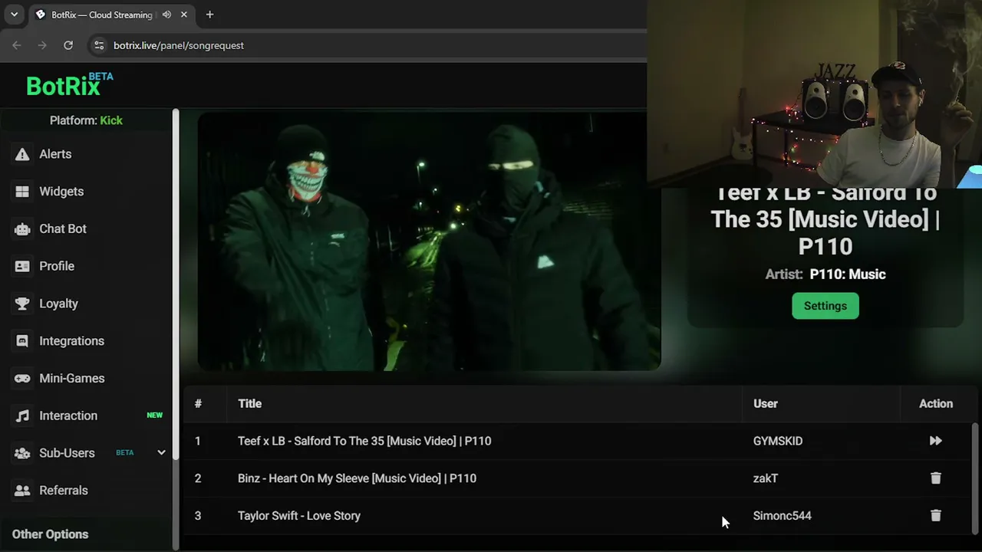Open the Other Options section

(50, 534)
